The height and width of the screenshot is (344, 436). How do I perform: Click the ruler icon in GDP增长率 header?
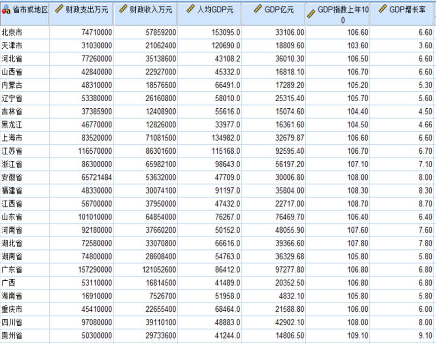tap(383, 8)
